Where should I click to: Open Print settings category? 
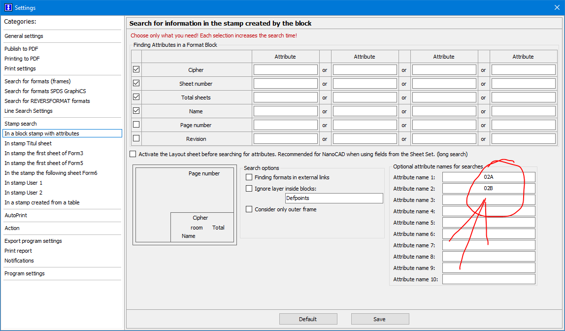[20, 68]
